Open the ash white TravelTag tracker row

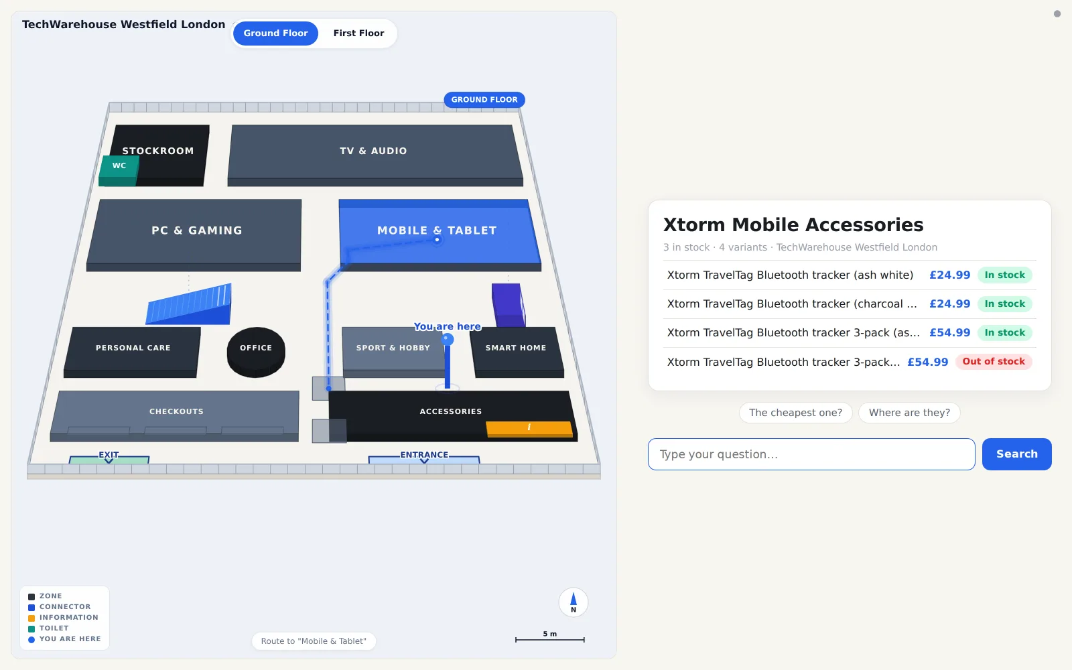(x=850, y=275)
